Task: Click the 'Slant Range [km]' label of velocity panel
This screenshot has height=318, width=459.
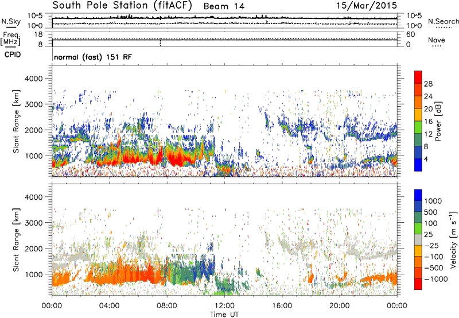Action: [x=17, y=239]
